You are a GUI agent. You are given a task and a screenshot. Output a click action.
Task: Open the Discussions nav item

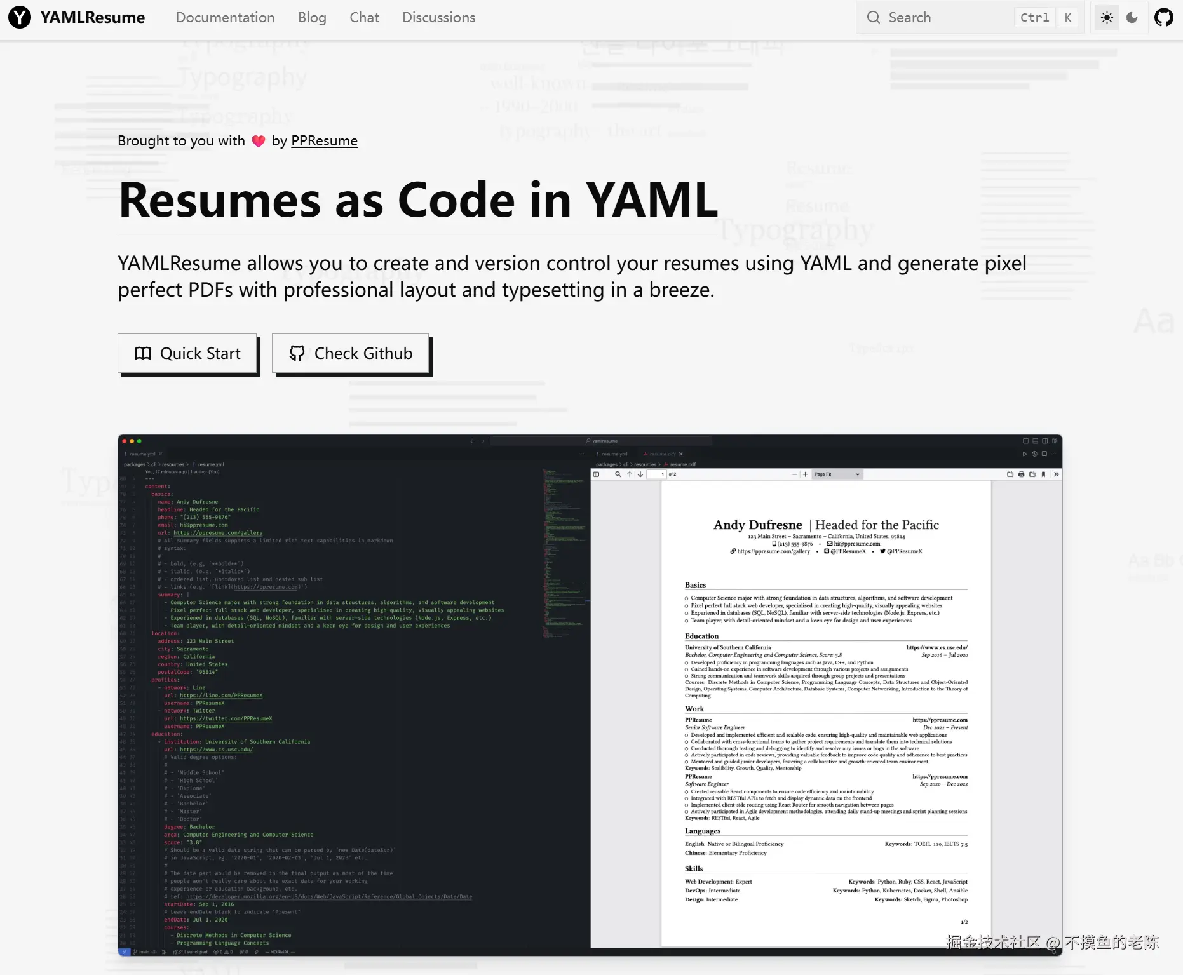[x=438, y=17]
